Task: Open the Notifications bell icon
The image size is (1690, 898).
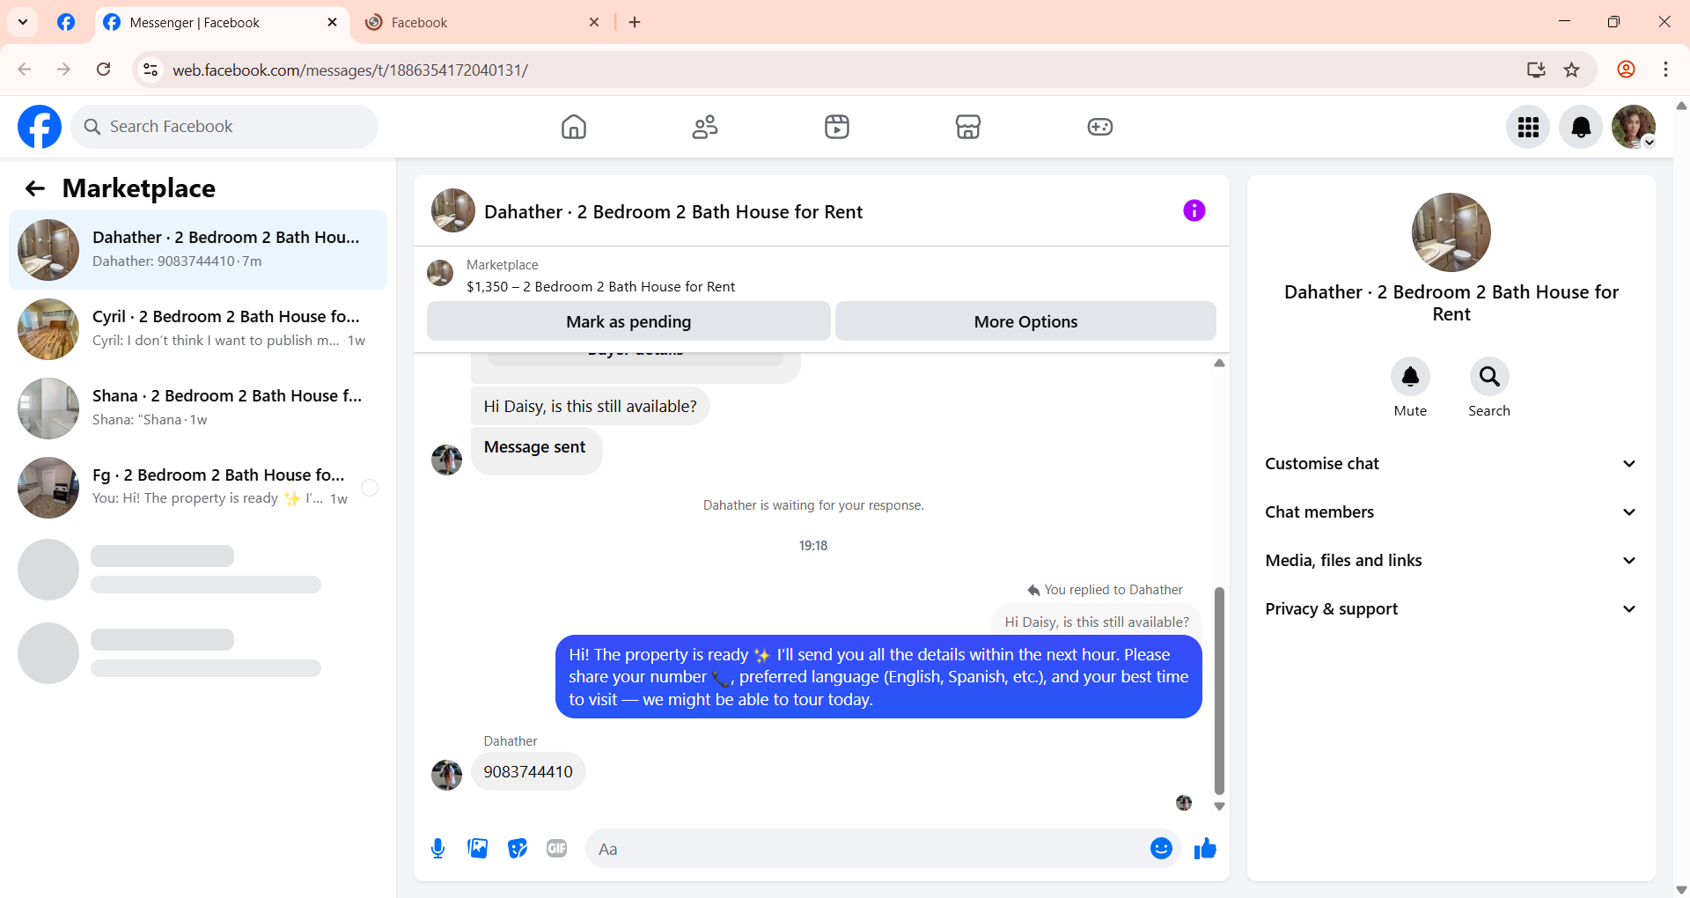Action: click(1581, 127)
